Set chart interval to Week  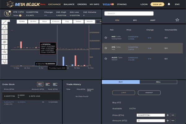pos(78,22)
